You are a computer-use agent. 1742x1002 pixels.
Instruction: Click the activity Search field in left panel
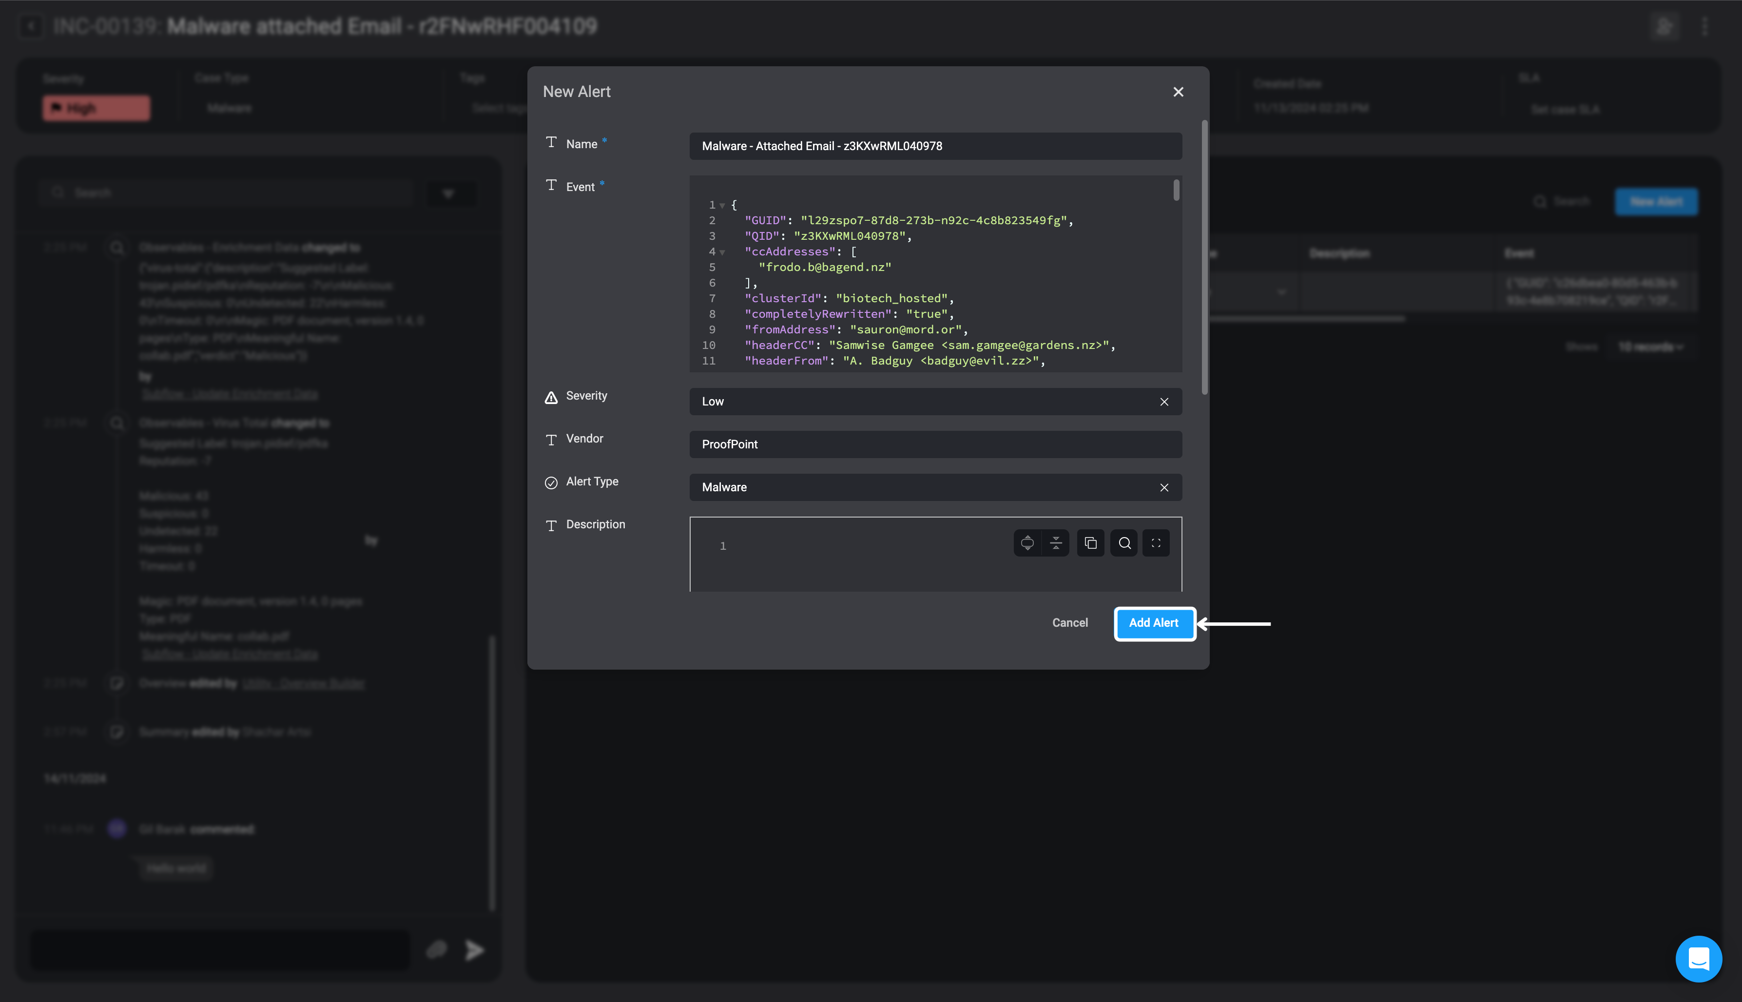pos(227,193)
